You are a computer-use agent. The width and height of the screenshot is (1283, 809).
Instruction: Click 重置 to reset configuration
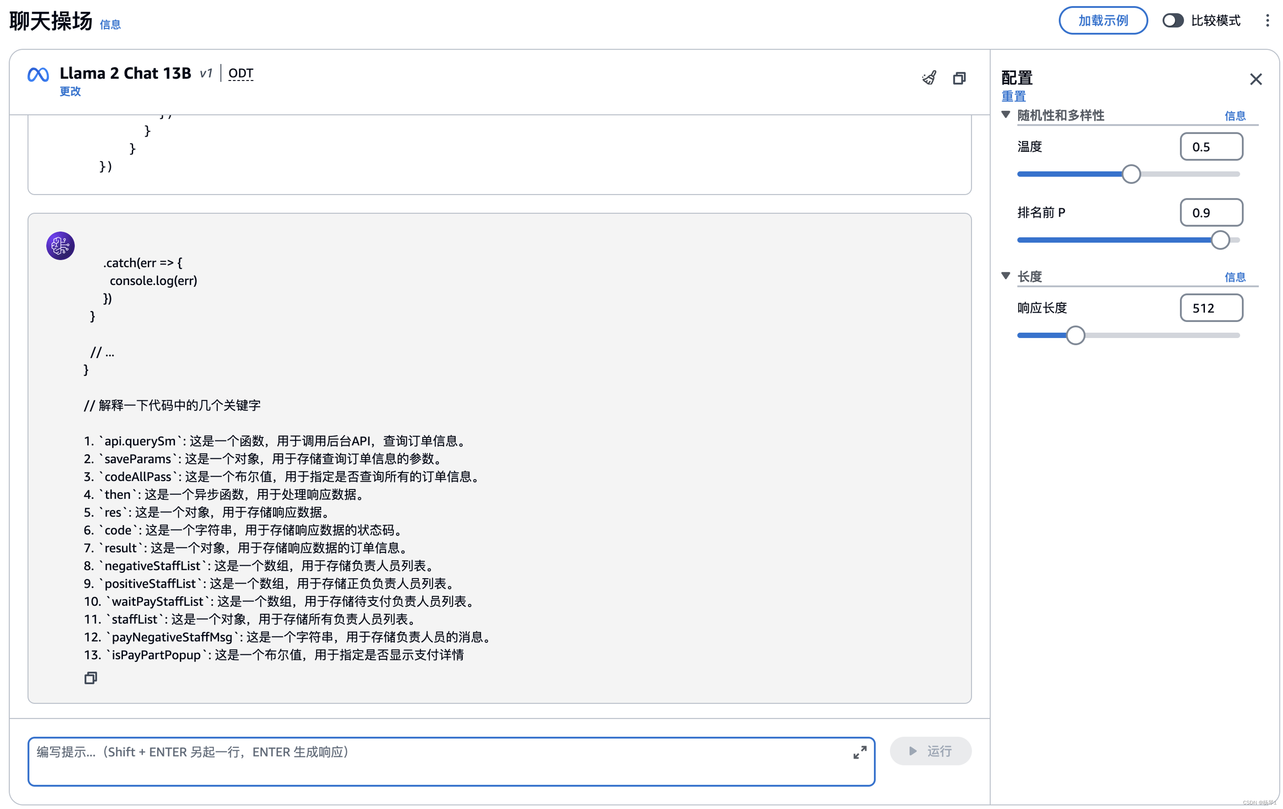coord(1014,97)
